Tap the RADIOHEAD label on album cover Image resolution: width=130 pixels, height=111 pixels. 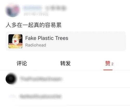pyautogui.click(x=15, y=44)
